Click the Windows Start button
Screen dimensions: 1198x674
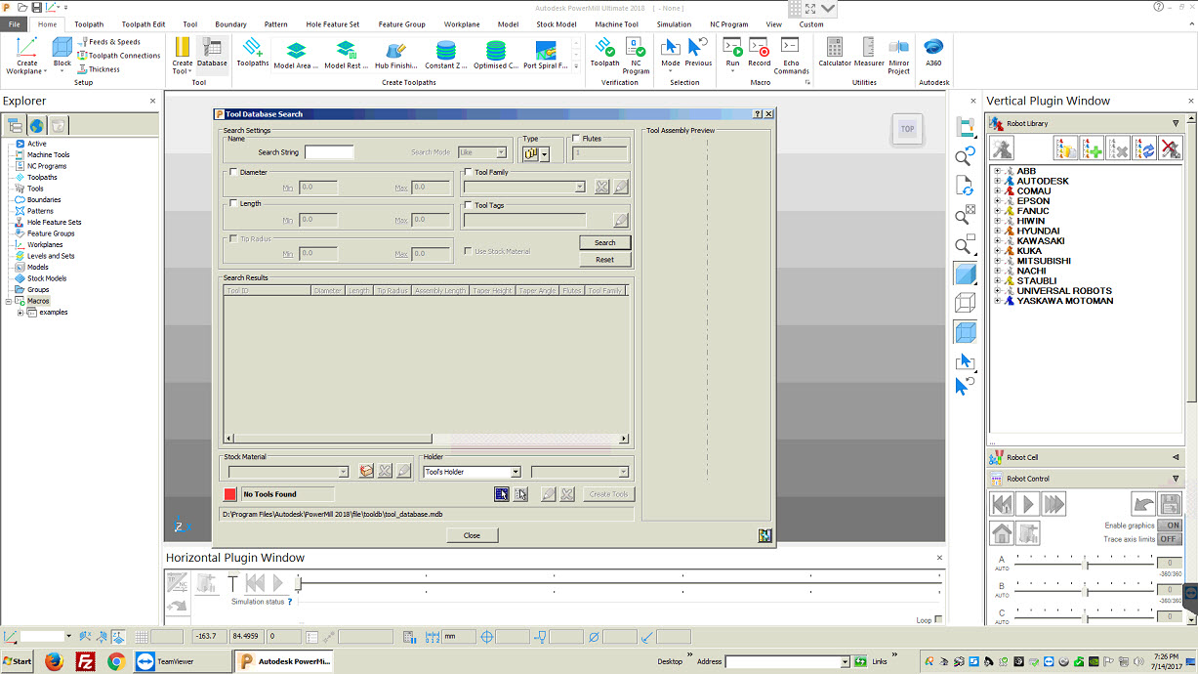(18, 661)
